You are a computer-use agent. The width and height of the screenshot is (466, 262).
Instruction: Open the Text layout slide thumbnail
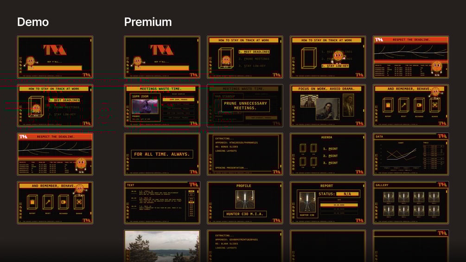162,203
